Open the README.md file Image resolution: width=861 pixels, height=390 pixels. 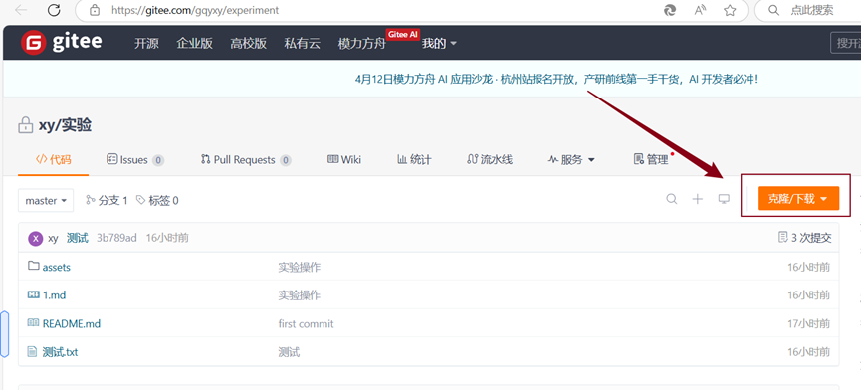pyautogui.click(x=72, y=323)
